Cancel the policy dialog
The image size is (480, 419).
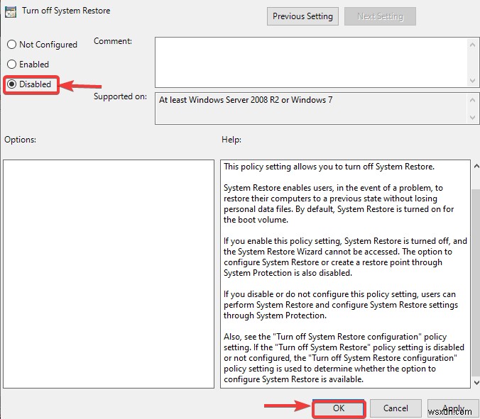tap(396, 408)
